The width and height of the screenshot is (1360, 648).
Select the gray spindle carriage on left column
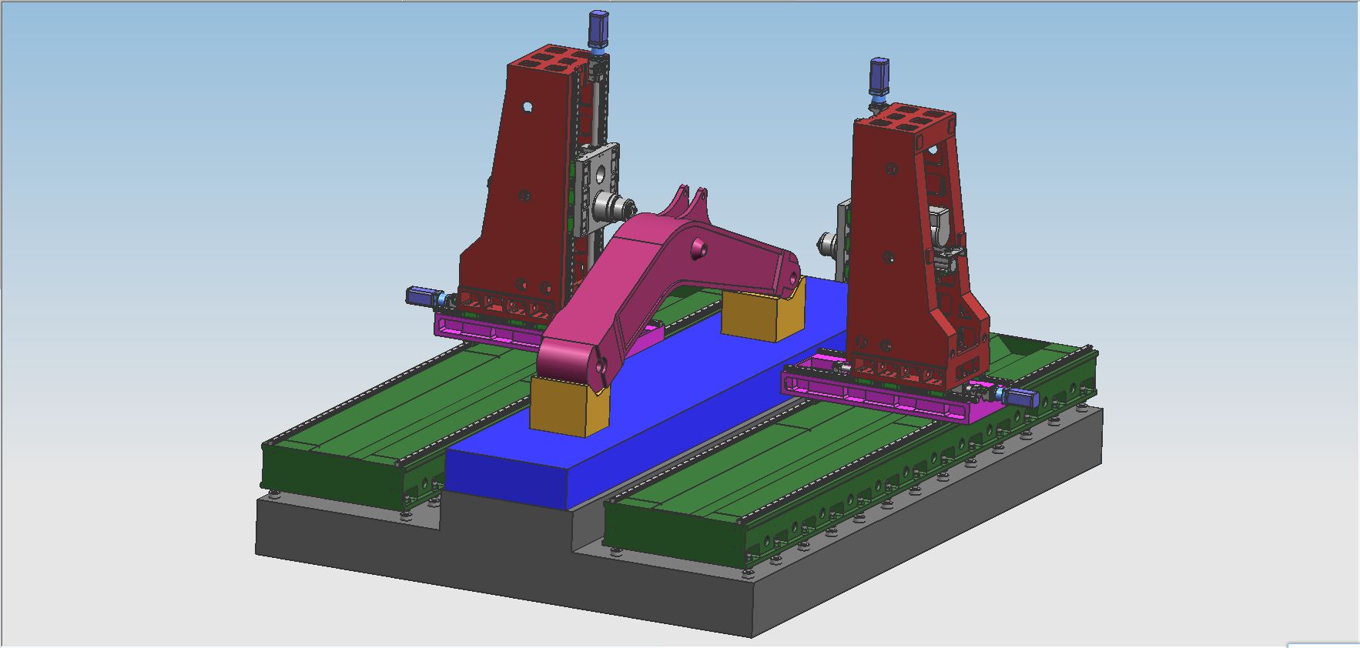tap(598, 191)
